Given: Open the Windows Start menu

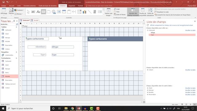Looking at the screenshot, I should point(3,108).
